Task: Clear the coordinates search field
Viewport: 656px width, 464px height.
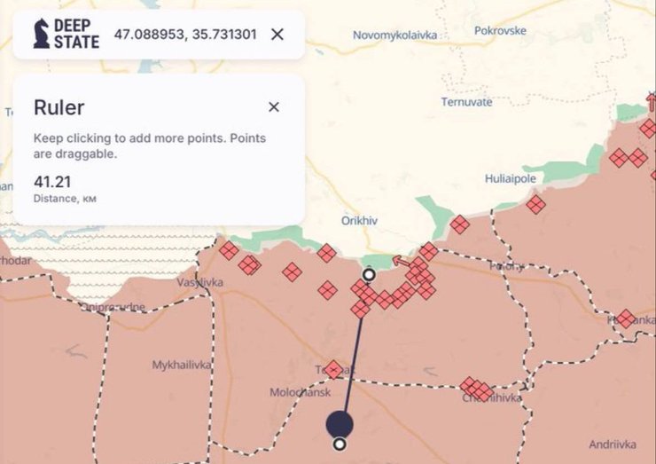Action: pyautogui.click(x=277, y=34)
